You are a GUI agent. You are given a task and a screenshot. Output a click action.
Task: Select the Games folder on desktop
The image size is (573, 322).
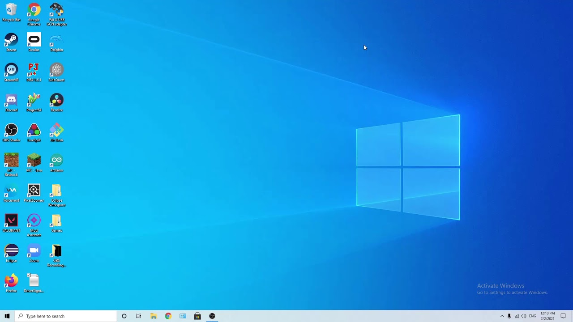point(56,223)
